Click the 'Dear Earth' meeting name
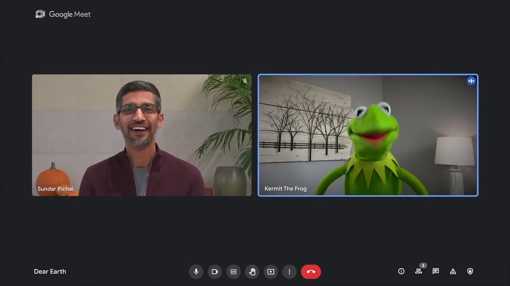Image resolution: width=510 pixels, height=286 pixels. point(50,272)
